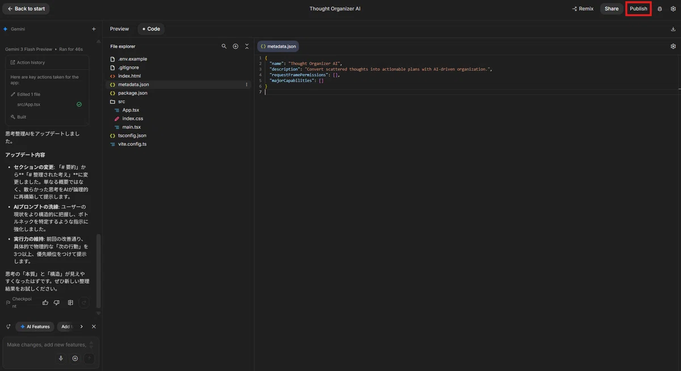The image size is (681, 371).
Task: Click the send prompt arrow button
Action: coord(89,359)
